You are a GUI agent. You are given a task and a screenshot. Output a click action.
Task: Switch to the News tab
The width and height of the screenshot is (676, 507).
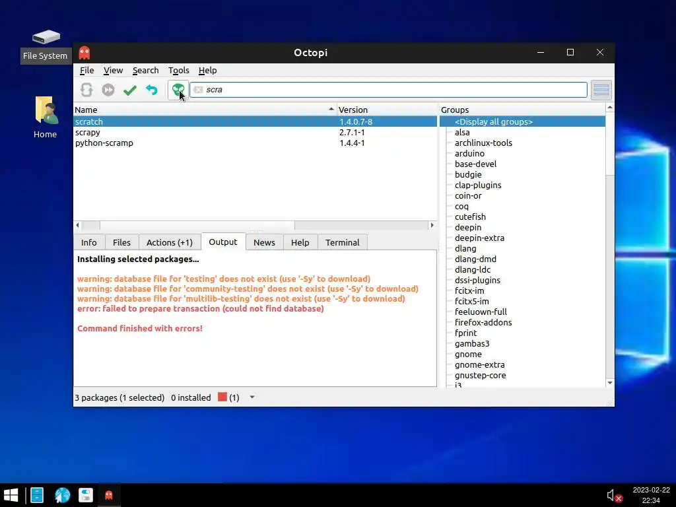click(x=264, y=242)
